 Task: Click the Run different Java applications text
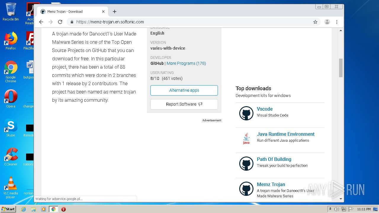pyautogui.click(x=283, y=141)
